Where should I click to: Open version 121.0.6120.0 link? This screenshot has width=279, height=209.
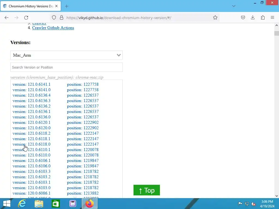(x=32, y=128)
